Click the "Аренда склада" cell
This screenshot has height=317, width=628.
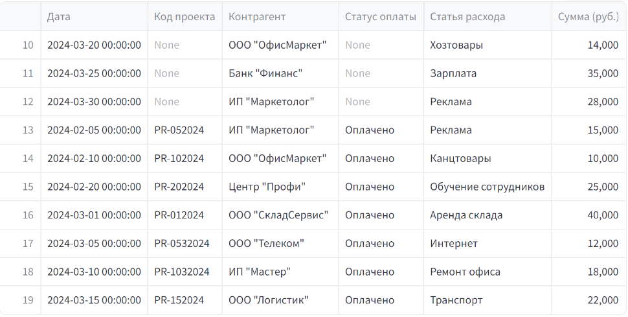pyautogui.click(x=488, y=215)
